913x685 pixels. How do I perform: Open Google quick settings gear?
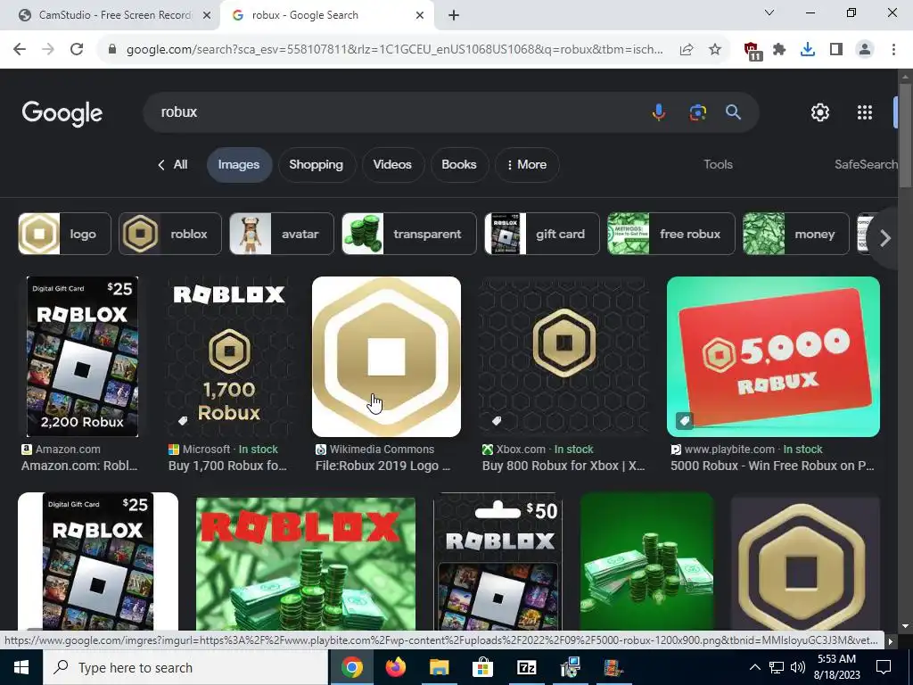pos(820,111)
